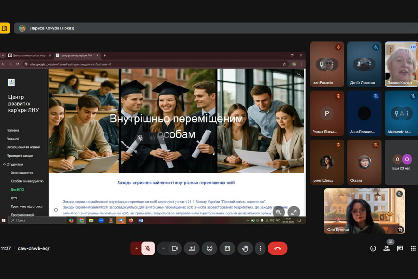This screenshot has height=279, width=418.
Task: Click the browser reload button in the shared window
Action: click(18, 64)
